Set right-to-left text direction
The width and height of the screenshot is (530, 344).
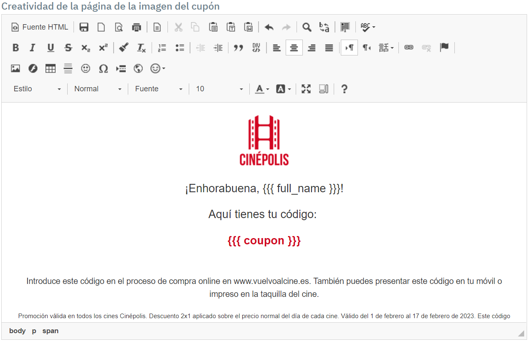pyautogui.click(x=367, y=48)
